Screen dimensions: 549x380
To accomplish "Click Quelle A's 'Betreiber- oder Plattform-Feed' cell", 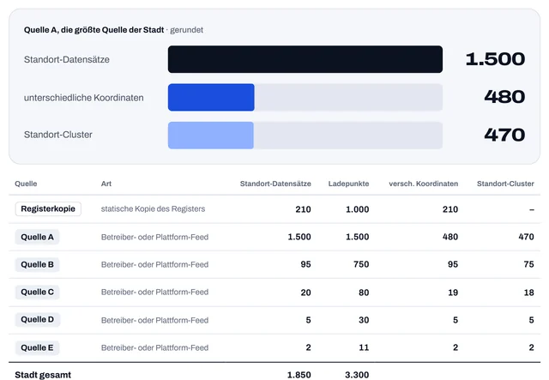I will click(154, 237).
